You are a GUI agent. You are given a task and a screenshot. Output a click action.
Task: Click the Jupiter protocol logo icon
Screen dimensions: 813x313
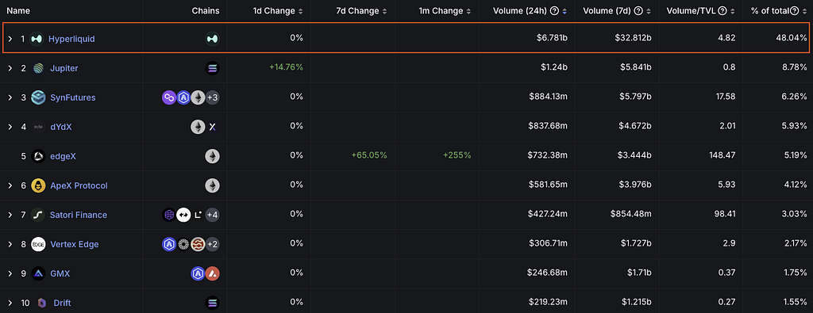(x=38, y=68)
